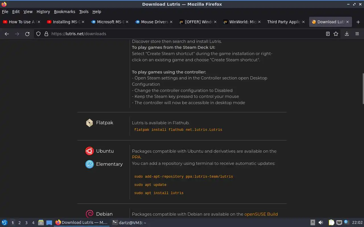Screen dimensions: 364x227
Task: Follow the PPA link
Action: 136,157
